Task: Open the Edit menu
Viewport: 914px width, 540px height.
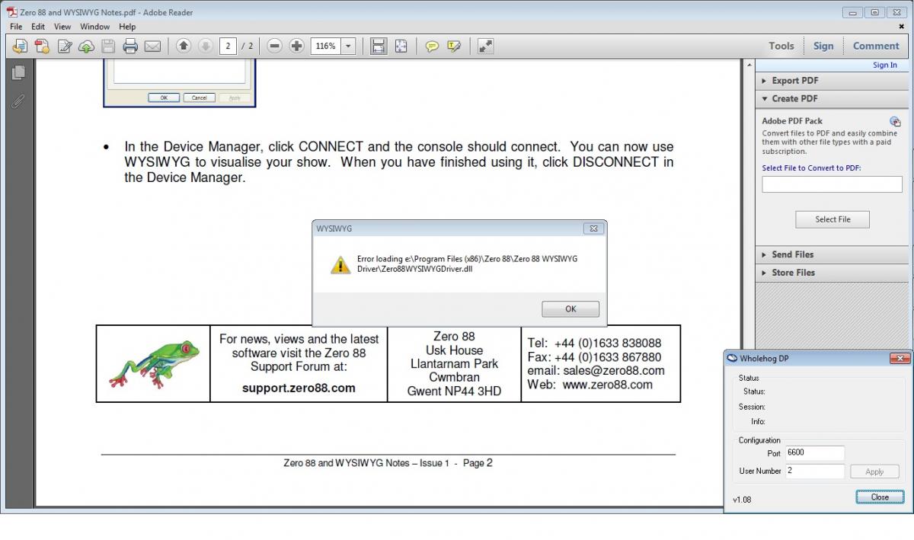Action: [38, 27]
